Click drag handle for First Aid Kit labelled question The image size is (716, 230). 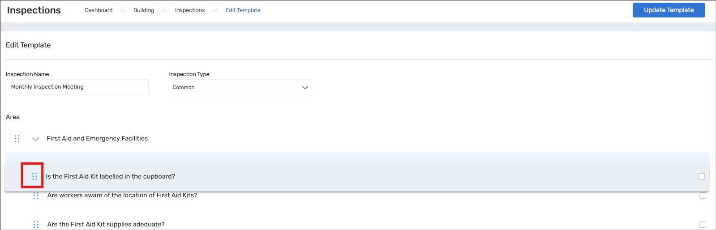tap(34, 176)
